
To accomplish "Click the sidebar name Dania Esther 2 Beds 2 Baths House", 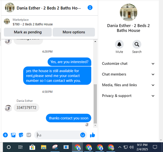I will (x=128, y=28).
